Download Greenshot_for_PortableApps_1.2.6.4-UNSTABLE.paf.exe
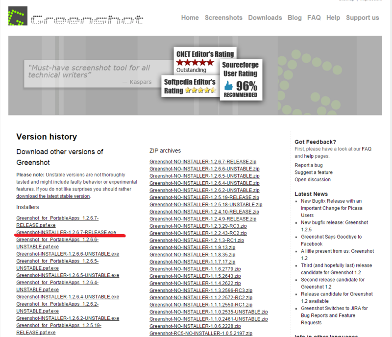The image size is (392, 337). pos(57,286)
